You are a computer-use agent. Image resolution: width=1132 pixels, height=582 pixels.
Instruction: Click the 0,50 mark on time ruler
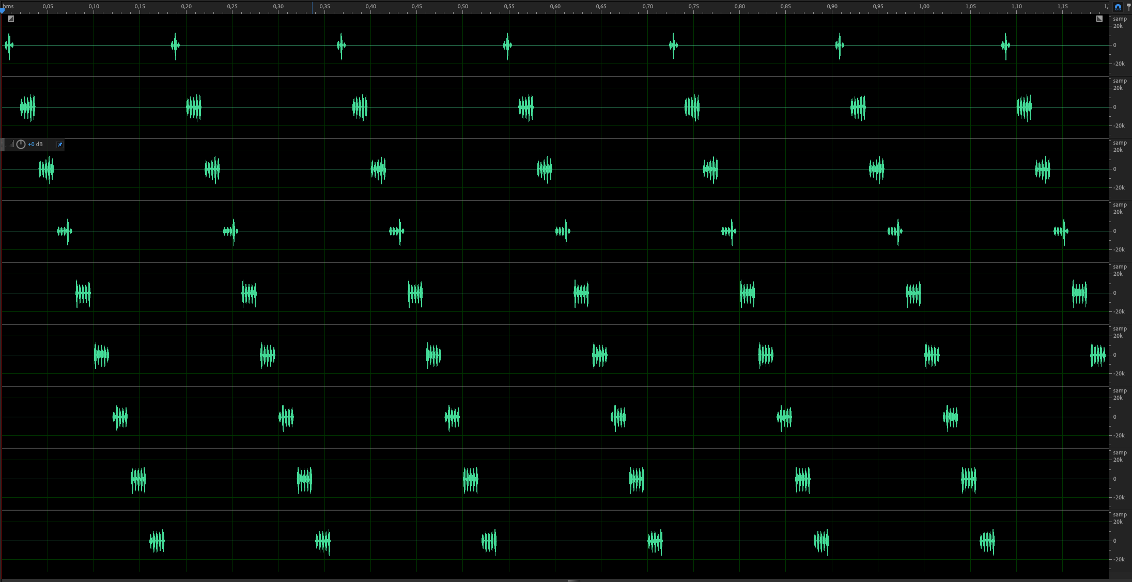pos(463,7)
